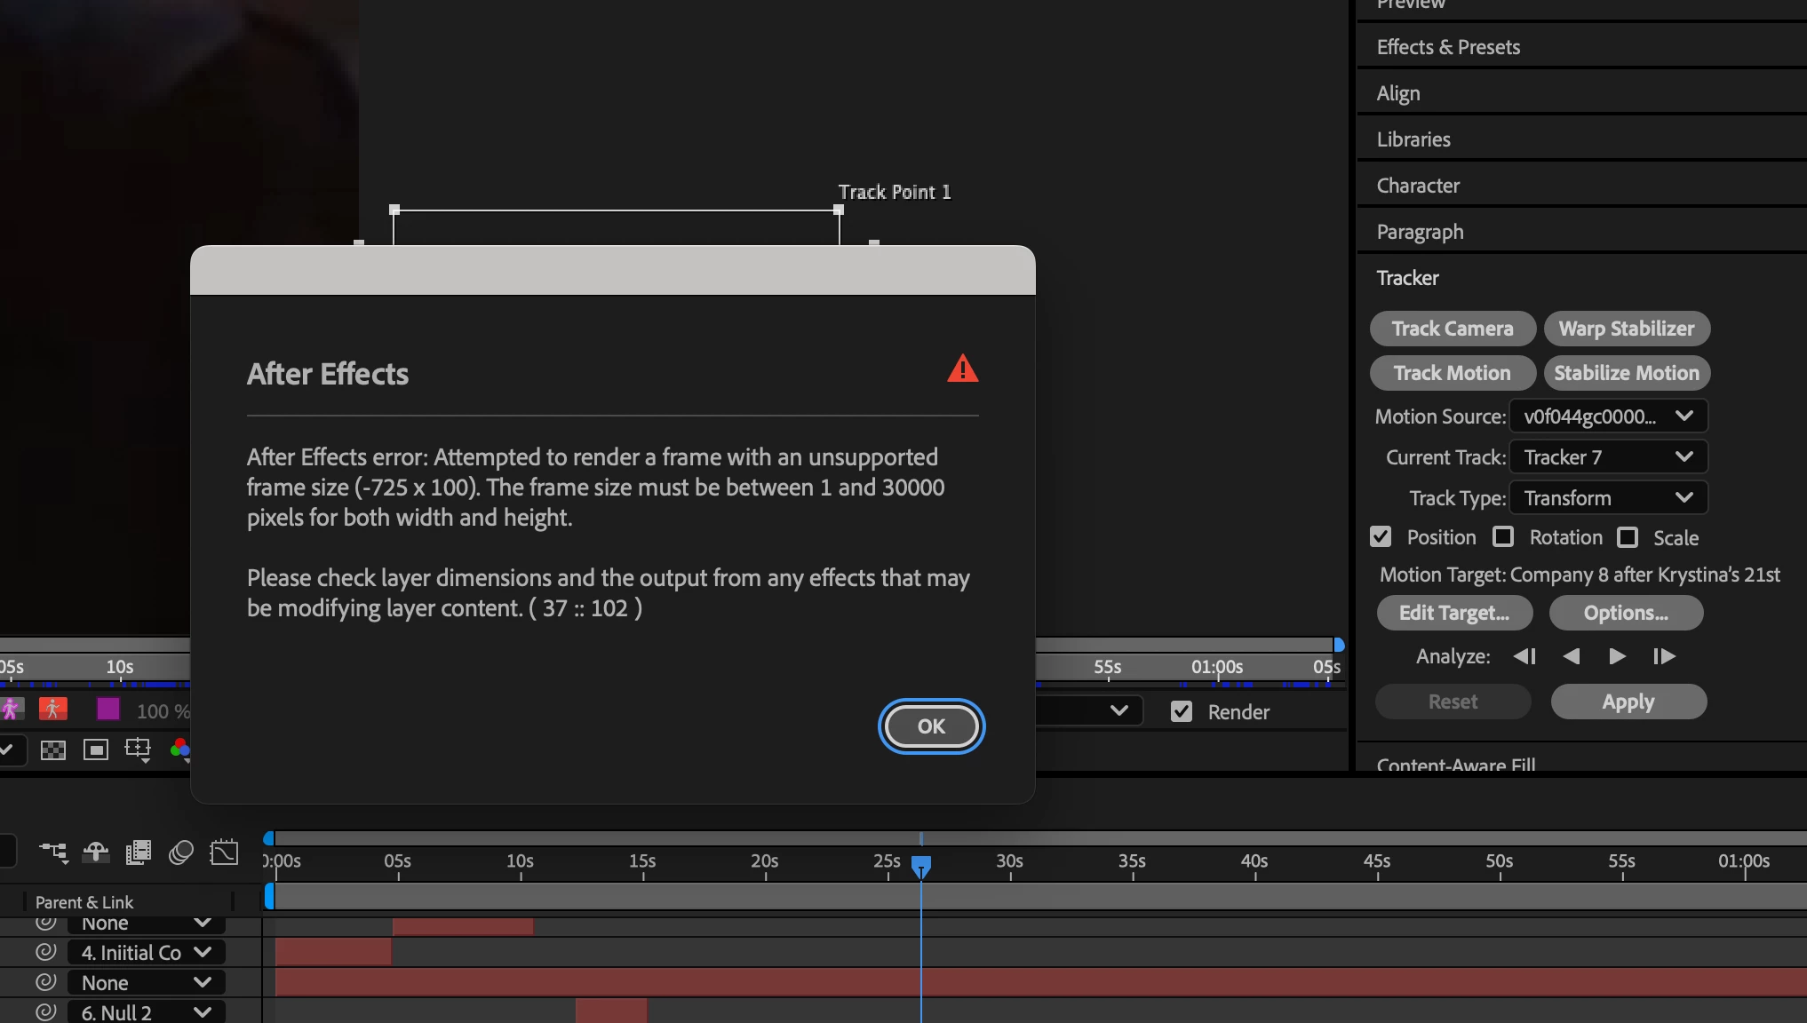Enable the Motion Blur circles icon

point(181,853)
